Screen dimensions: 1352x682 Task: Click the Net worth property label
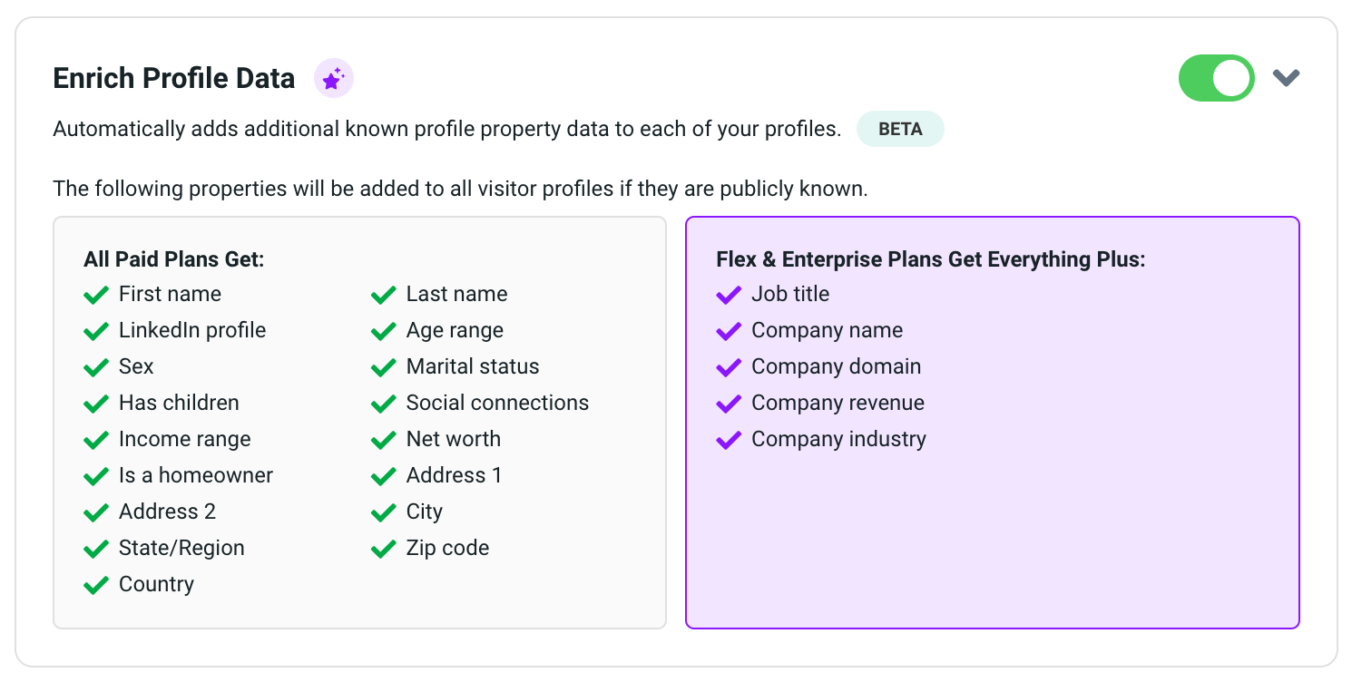point(453,439)
